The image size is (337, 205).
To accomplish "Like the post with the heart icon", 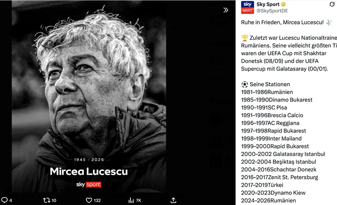I will coord(89,200).
